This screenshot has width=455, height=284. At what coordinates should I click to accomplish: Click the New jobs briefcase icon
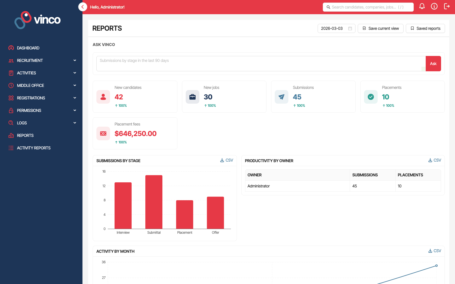click(193, 97)
